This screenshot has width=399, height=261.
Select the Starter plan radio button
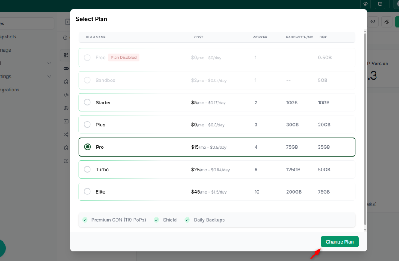click(87, 102)
